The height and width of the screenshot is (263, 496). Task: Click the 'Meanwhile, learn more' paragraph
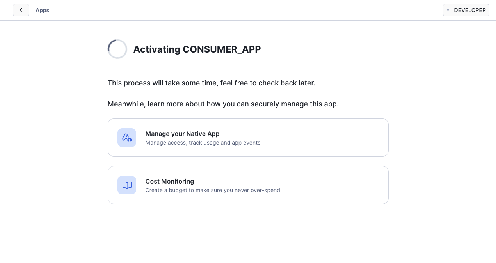point(223,104)
